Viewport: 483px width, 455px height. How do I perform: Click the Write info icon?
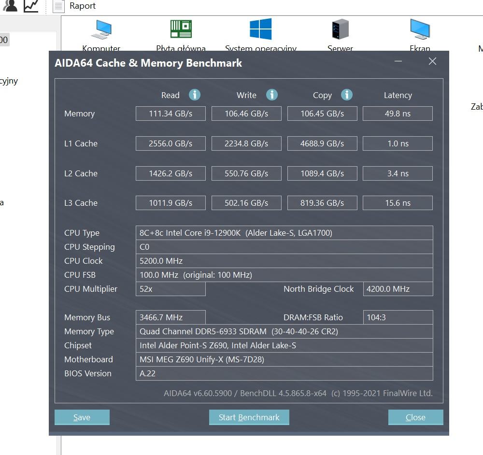[271, 95]
